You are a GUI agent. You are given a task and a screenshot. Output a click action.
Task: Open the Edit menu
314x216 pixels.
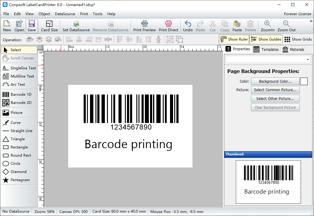[x=17, y=14]
